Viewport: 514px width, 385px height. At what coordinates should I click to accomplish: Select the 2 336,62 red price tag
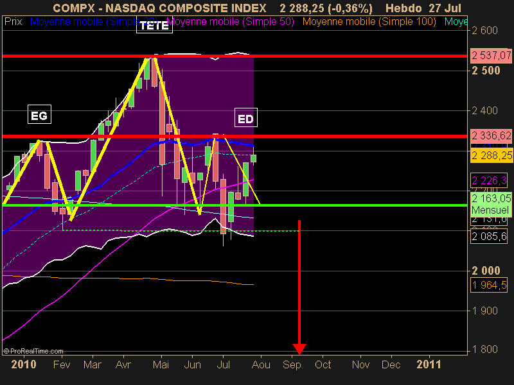click(x=491, y=135)
